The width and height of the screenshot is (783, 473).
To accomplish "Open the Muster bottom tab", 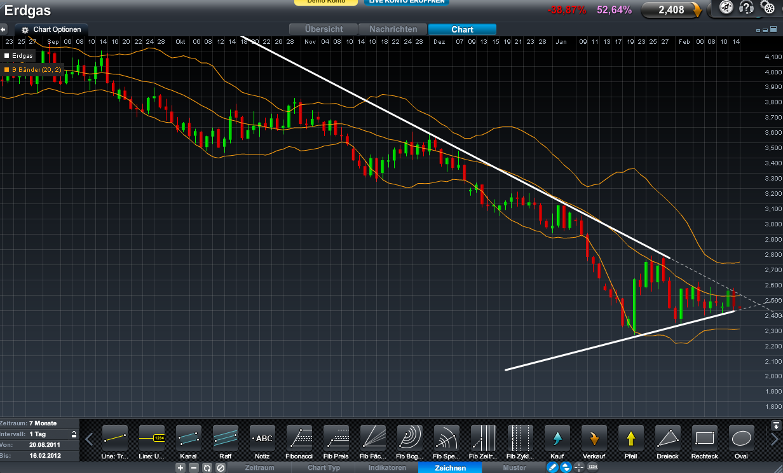I will (x=514, y=468).
